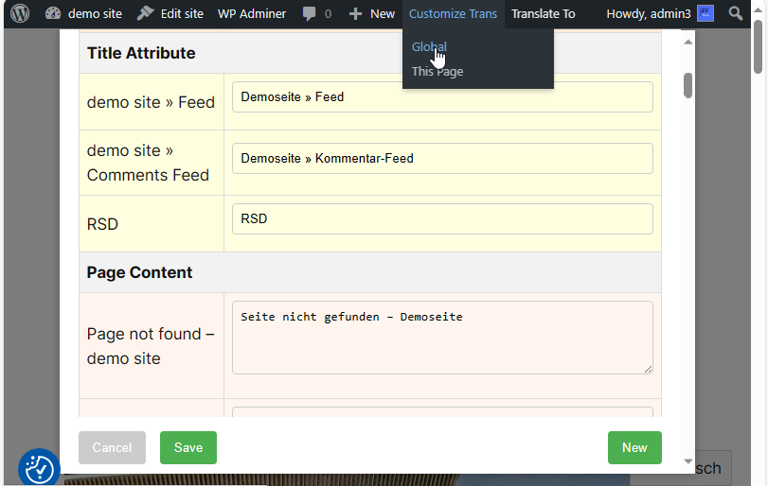Click the admin3 user avatar

tap(705, 13)
